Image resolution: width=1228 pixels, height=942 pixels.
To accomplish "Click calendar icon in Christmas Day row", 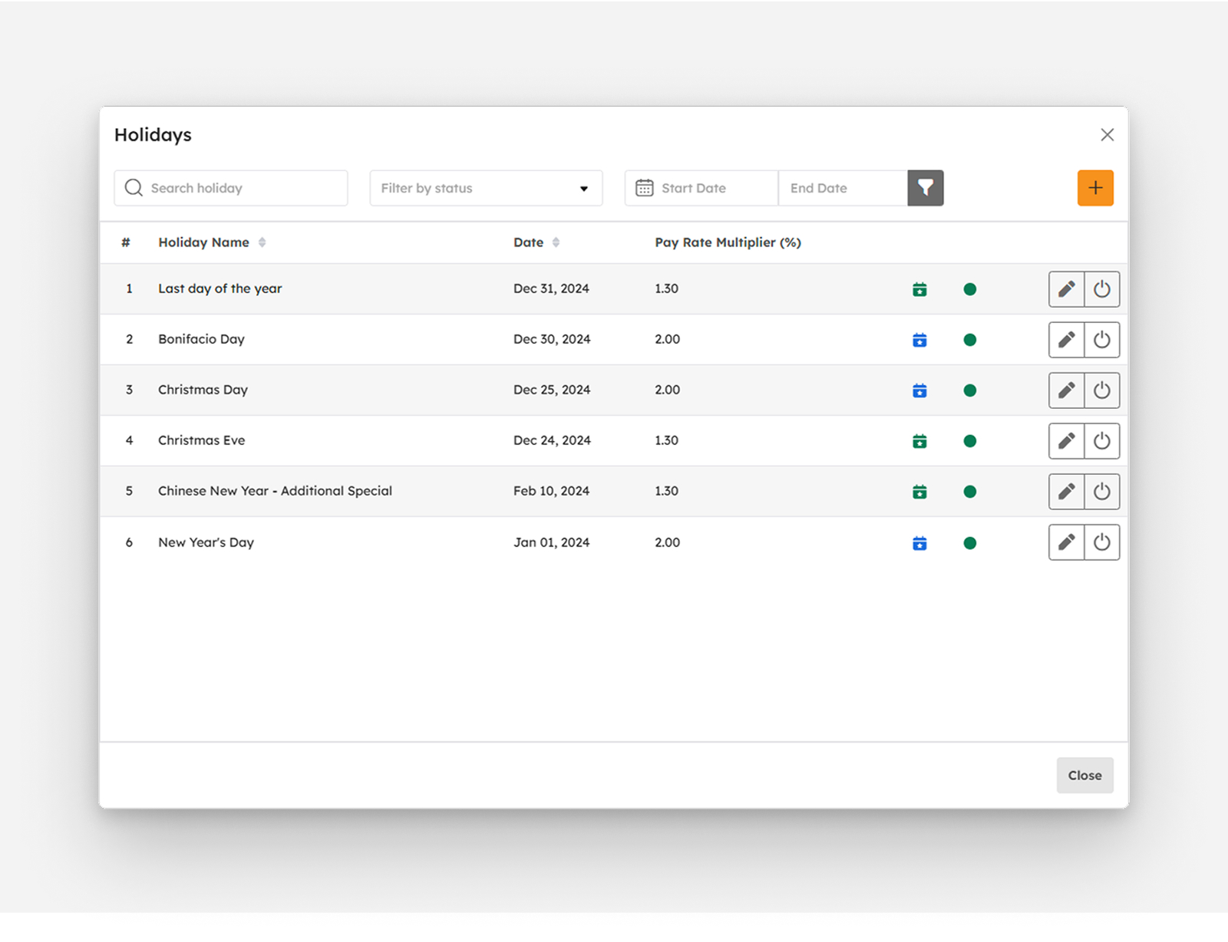I will point(919,390).
